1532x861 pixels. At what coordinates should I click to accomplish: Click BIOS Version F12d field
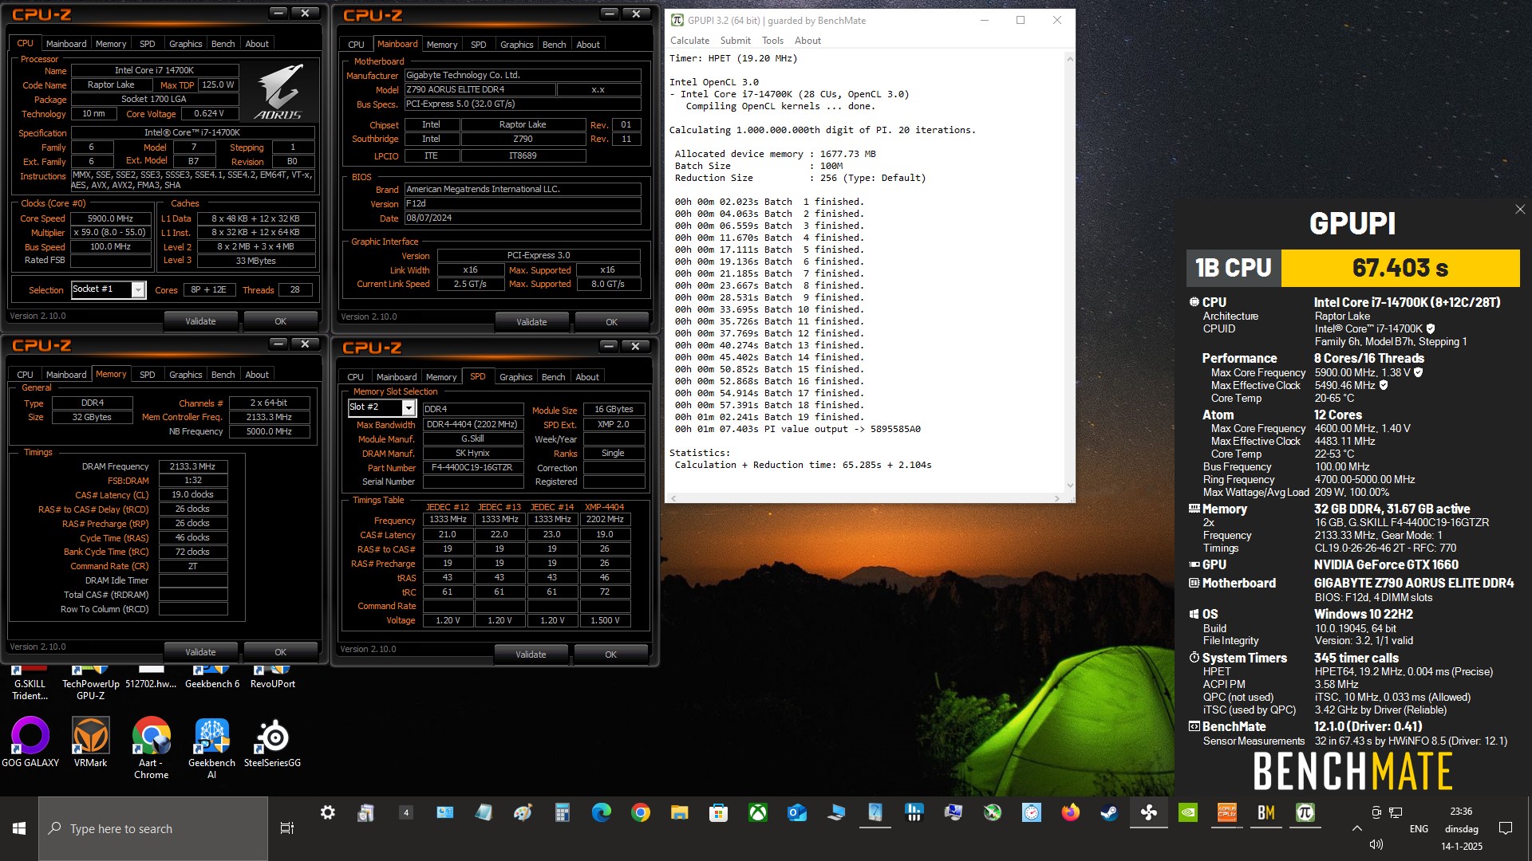point(522,204)
